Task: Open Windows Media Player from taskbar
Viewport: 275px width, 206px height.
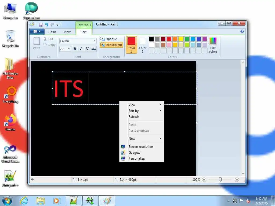Action: [57, 201]
